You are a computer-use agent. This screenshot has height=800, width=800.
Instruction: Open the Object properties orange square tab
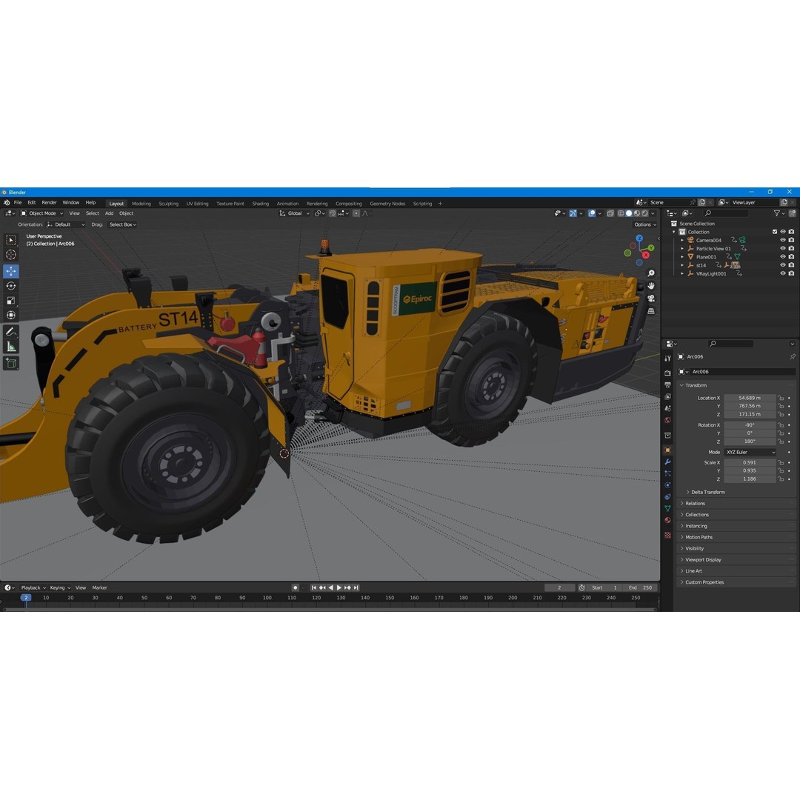click(x=667, y=450)
